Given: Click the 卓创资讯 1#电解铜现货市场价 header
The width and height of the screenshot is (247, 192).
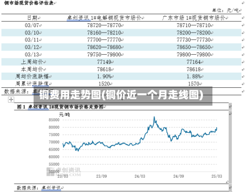Looking at the screenshot, I should point(104,18).
